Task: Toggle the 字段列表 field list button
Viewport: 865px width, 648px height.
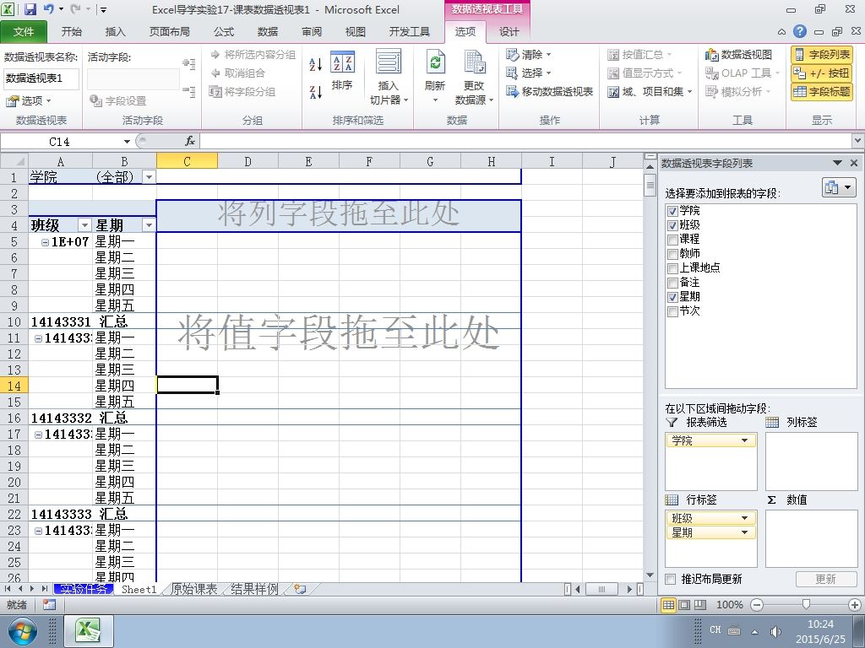Action: [x=822, y=55]
